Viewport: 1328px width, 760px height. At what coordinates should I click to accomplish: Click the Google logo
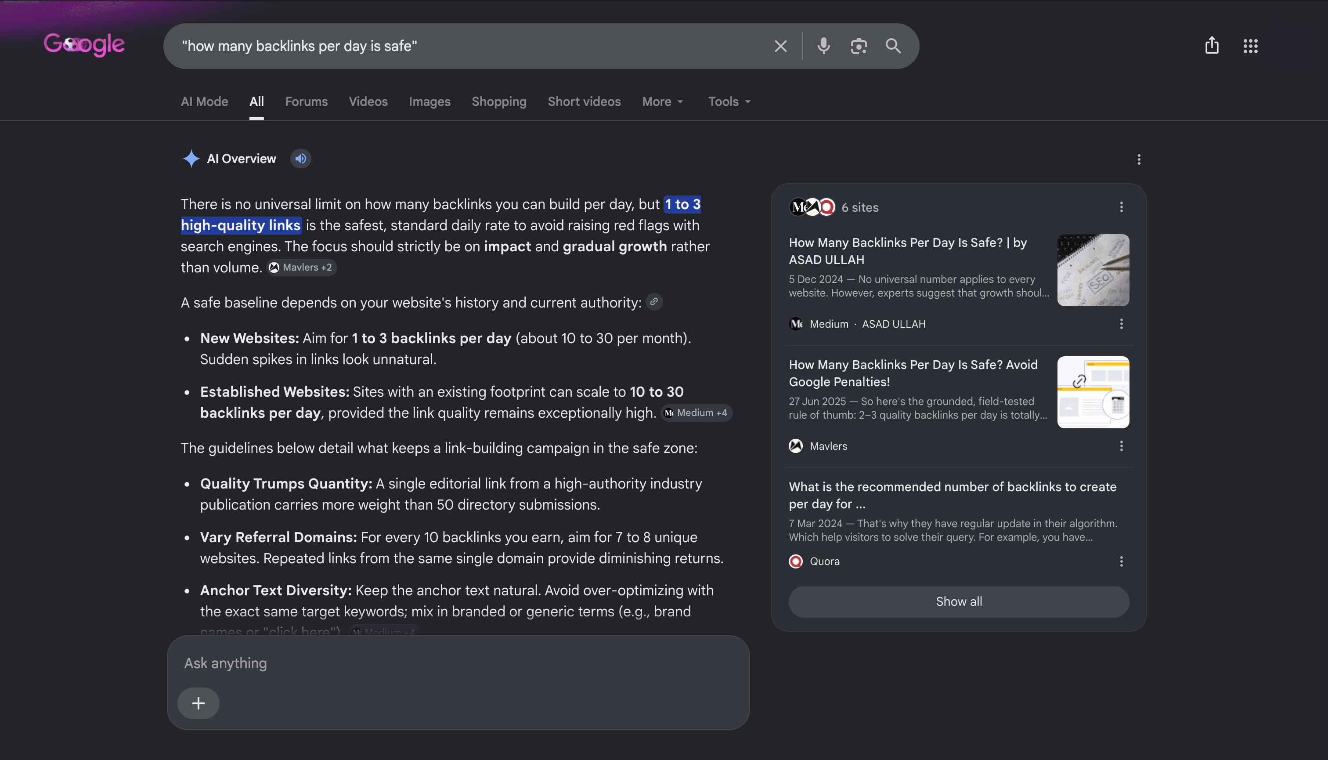[x=84, y=45]
